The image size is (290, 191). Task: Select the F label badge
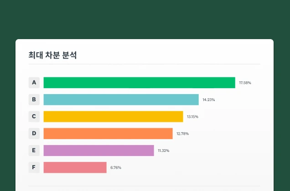tap(34, 167)
